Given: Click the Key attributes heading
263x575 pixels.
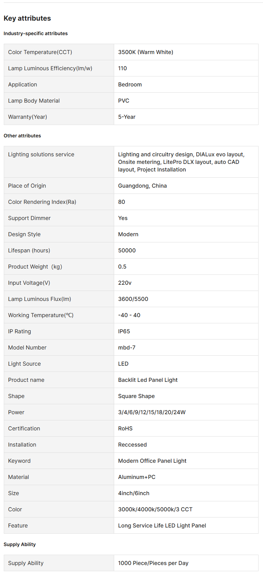Looking at the screenshot, I should [27, 18].
